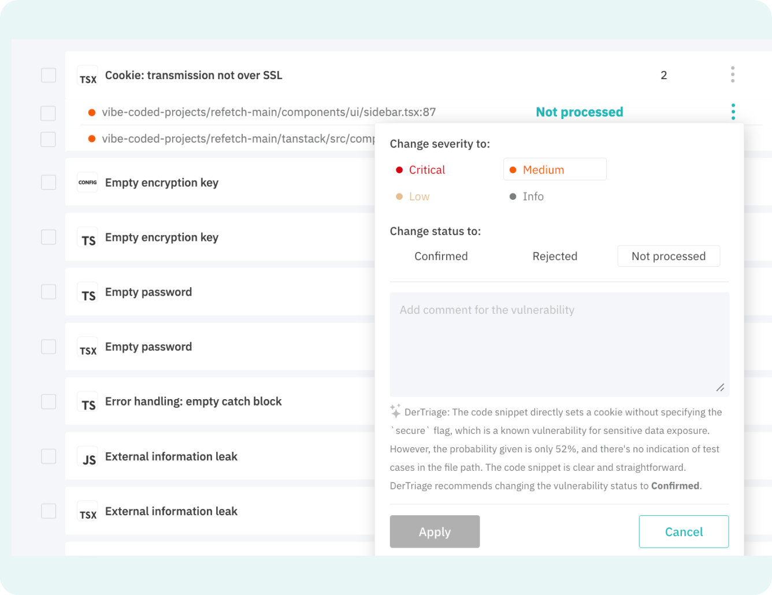Screen dimensions: 772x595
Task: Expand the TS Empty password row
Action: click(x=149, y=292)
